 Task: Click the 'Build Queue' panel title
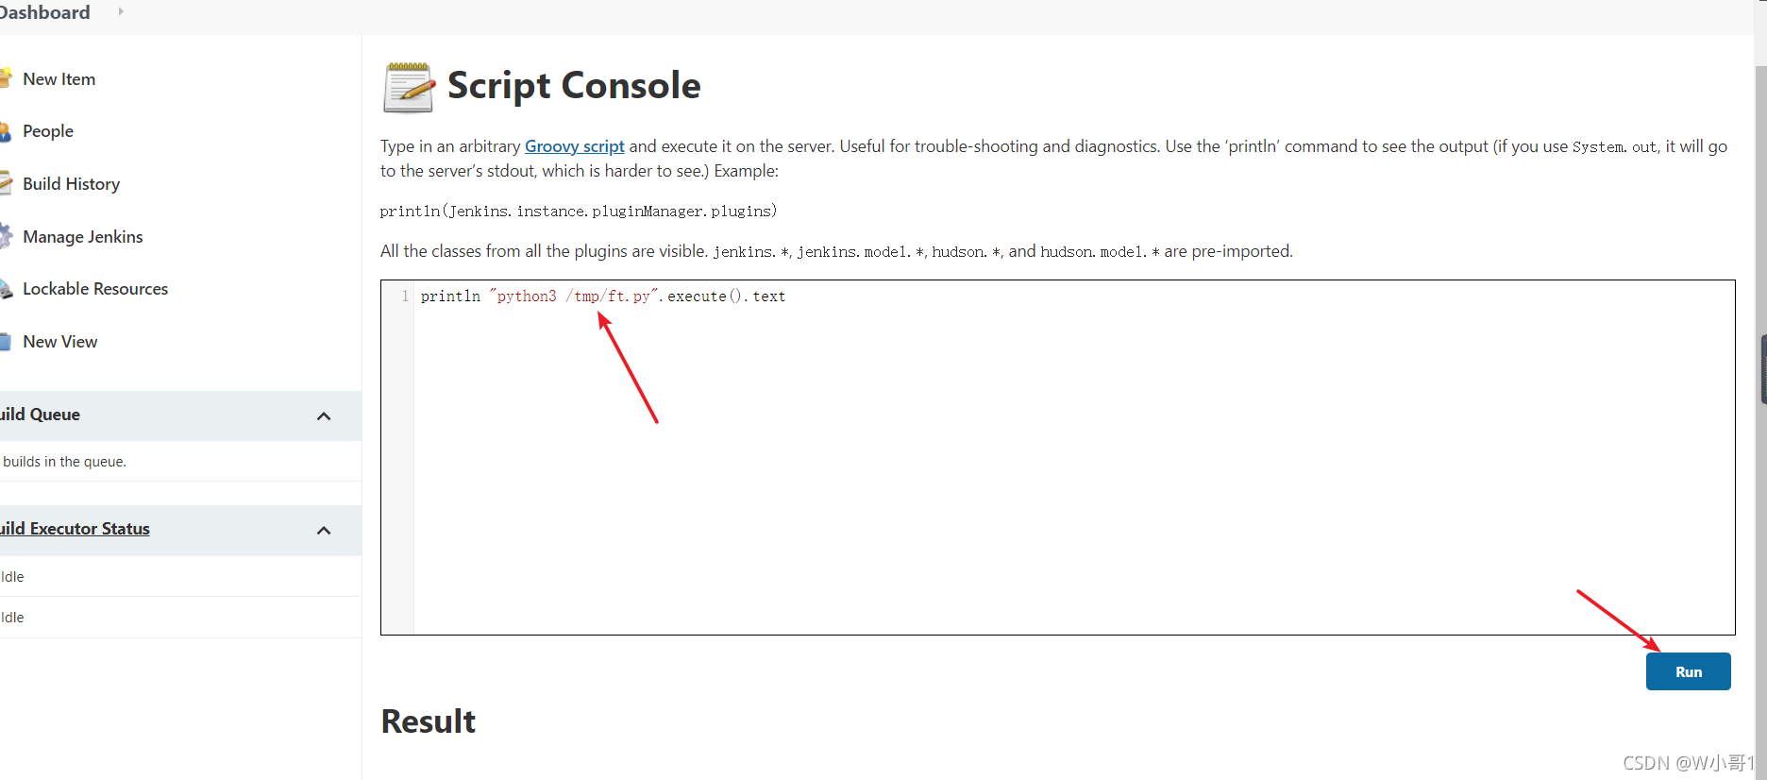pos(40,415)
